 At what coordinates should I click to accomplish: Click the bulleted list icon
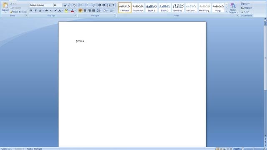tap(81, 5)
